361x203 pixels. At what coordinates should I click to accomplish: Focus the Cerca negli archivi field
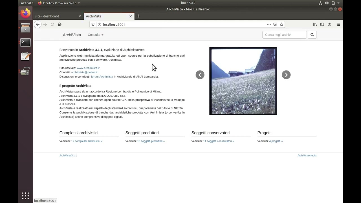[285, 35]
